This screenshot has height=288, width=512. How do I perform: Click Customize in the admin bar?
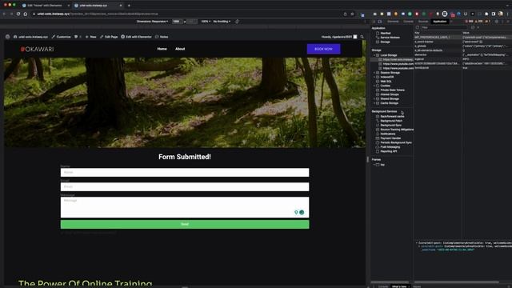[61, 37]
